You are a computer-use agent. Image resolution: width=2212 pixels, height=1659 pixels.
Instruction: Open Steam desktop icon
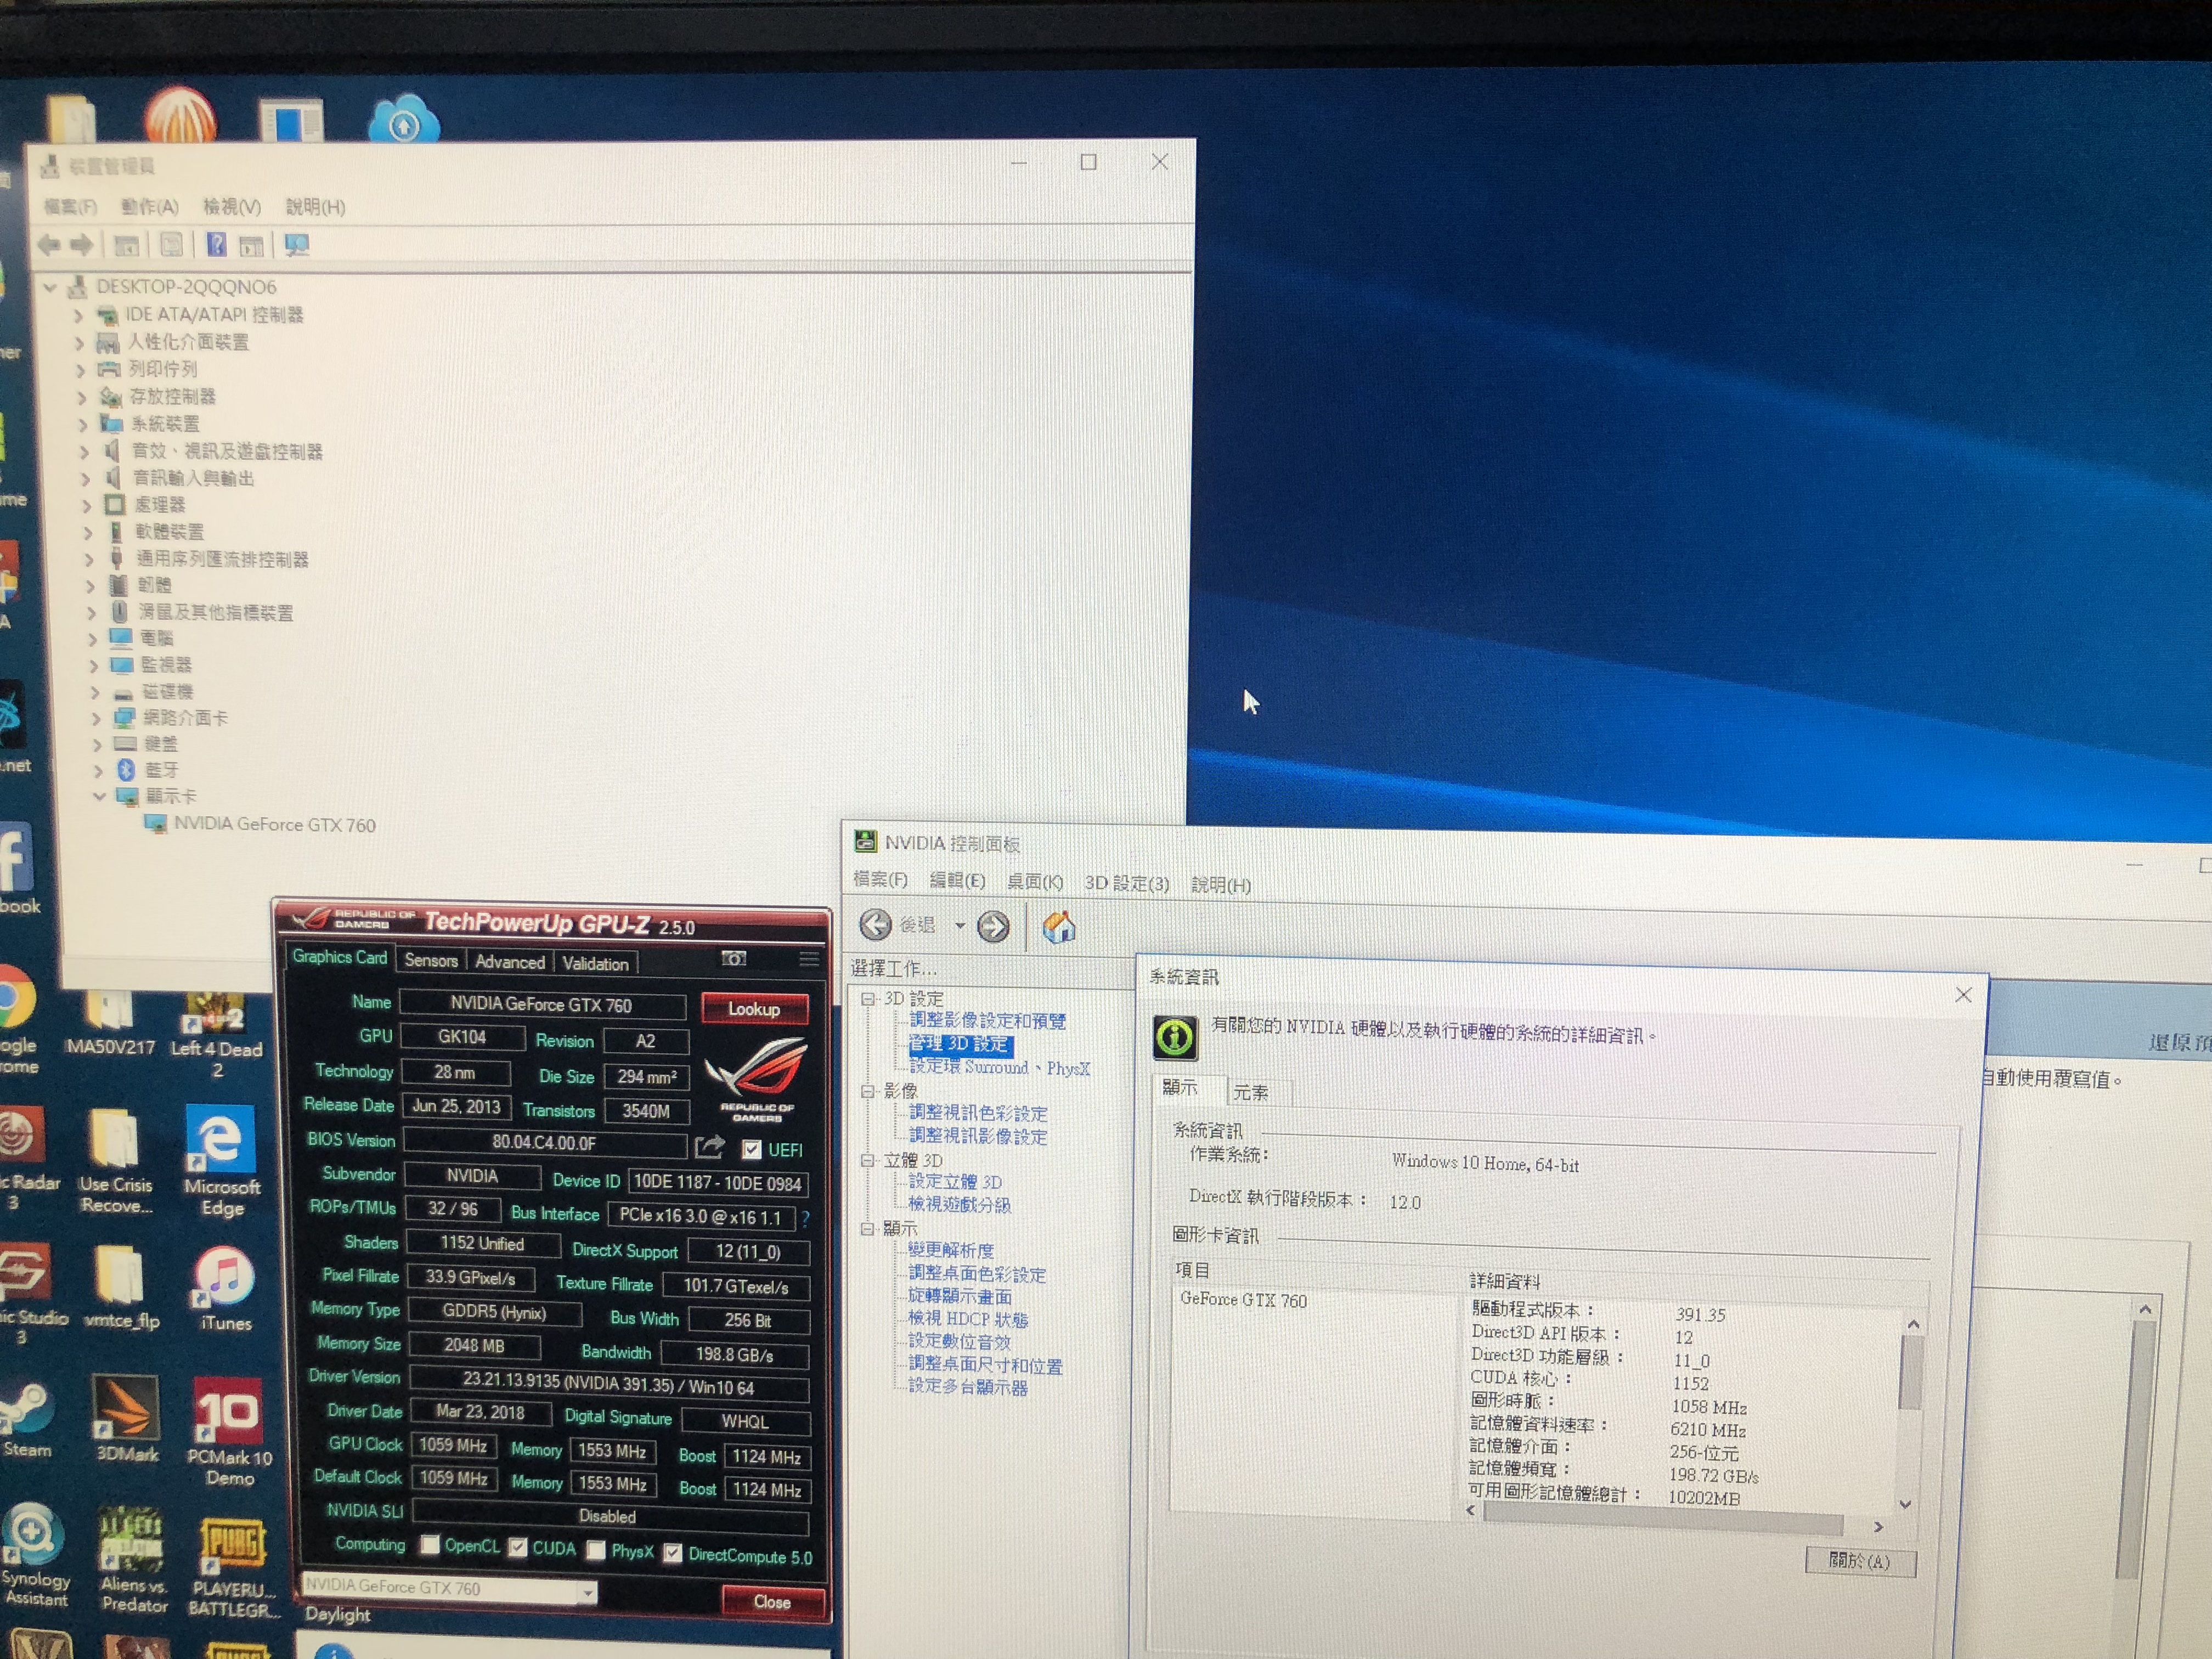[26, 1418]
